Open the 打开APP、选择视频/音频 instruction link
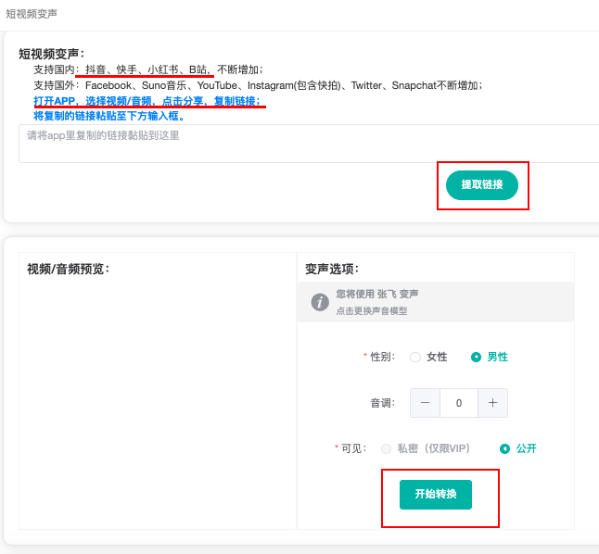 [147, 101]
